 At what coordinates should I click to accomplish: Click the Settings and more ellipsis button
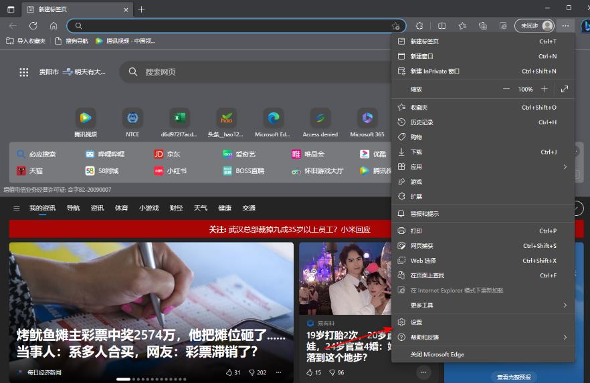tap(565, 26)
